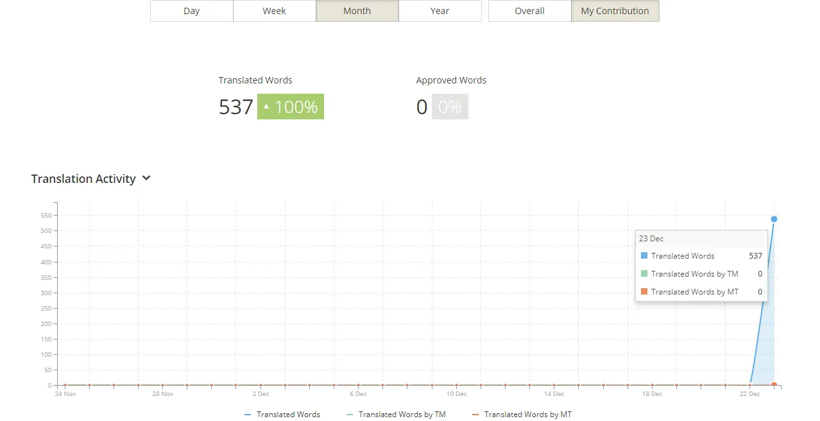
Task: Click the 10 Dec axis label
Action: (456, 394)
